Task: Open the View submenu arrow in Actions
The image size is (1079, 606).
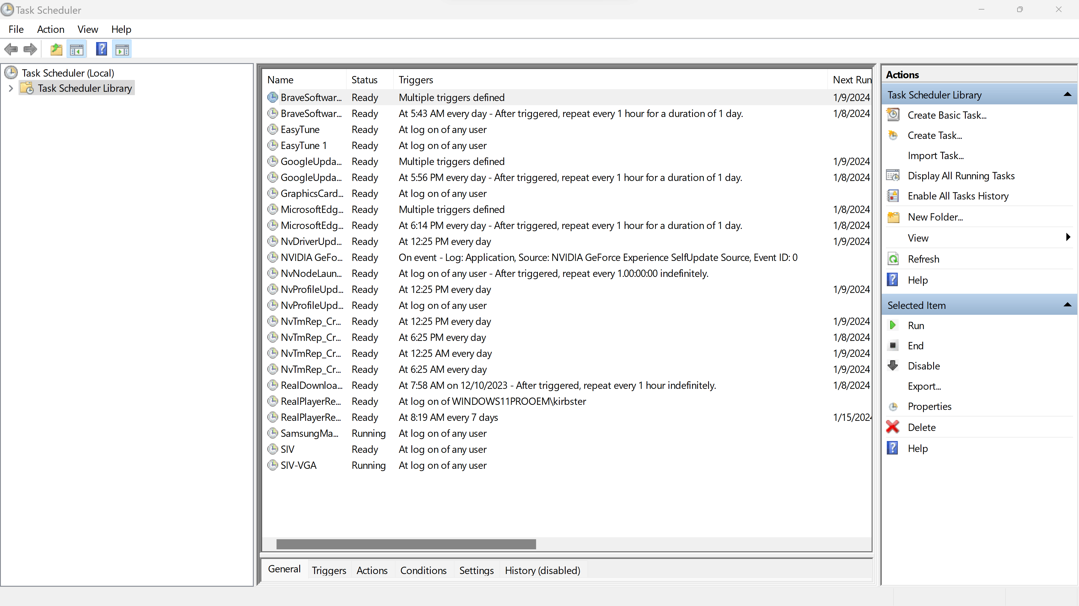Action: click(x=1068, y=238)
